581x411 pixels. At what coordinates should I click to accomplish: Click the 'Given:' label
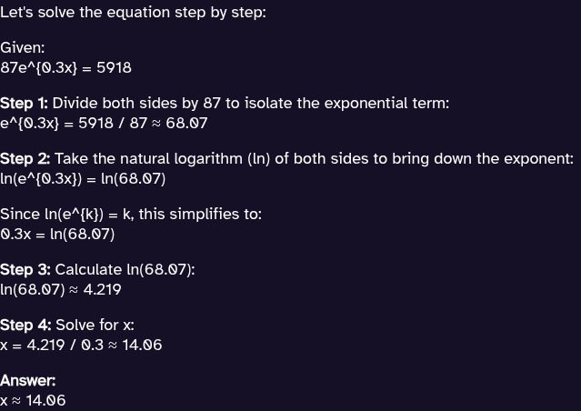[x=22, y=48]
